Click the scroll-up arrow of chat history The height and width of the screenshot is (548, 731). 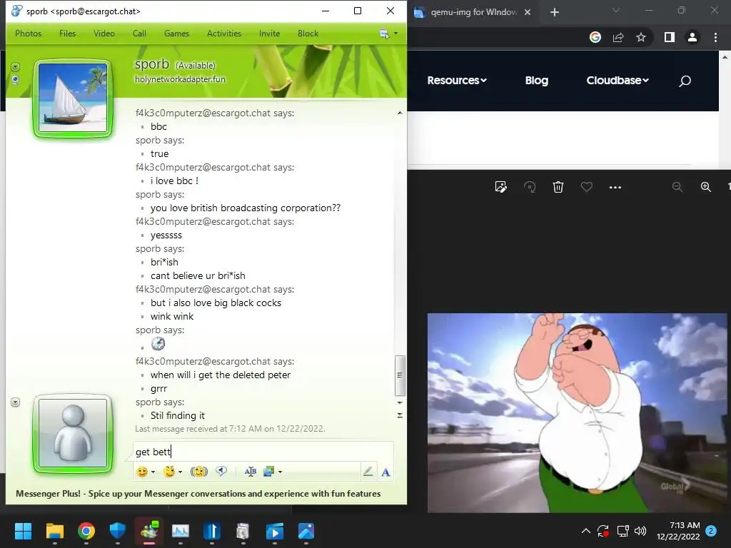[x=400, y=113]
